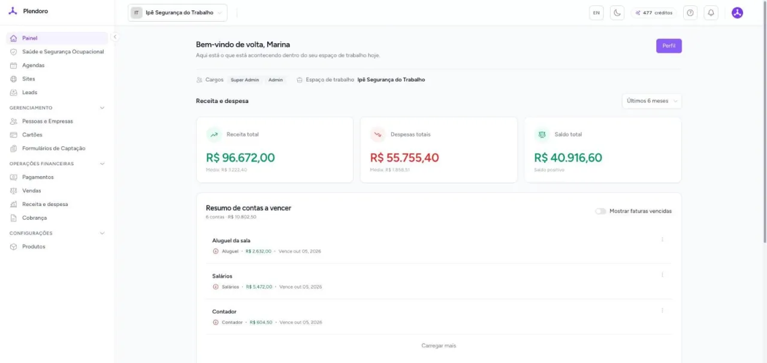Navigate to Cobrança
This screenshot has height=363, width=767.
(57, 218)
